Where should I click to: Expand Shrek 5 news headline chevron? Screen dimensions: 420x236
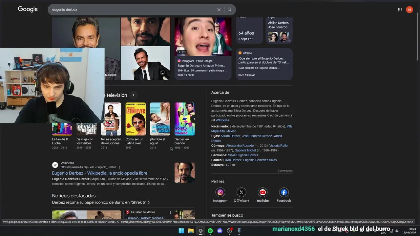pyautogui.click(x=149, y=203)
